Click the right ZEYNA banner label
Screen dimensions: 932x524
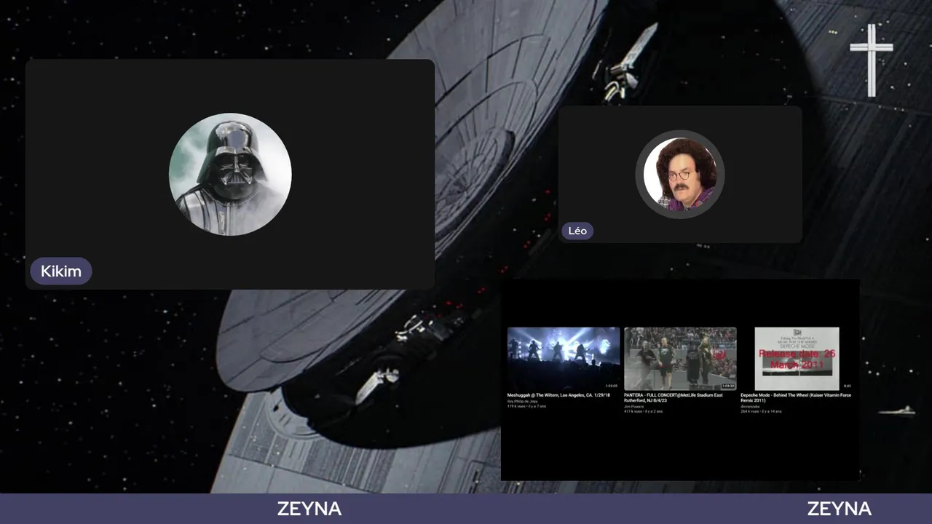(x=840, y=509)
